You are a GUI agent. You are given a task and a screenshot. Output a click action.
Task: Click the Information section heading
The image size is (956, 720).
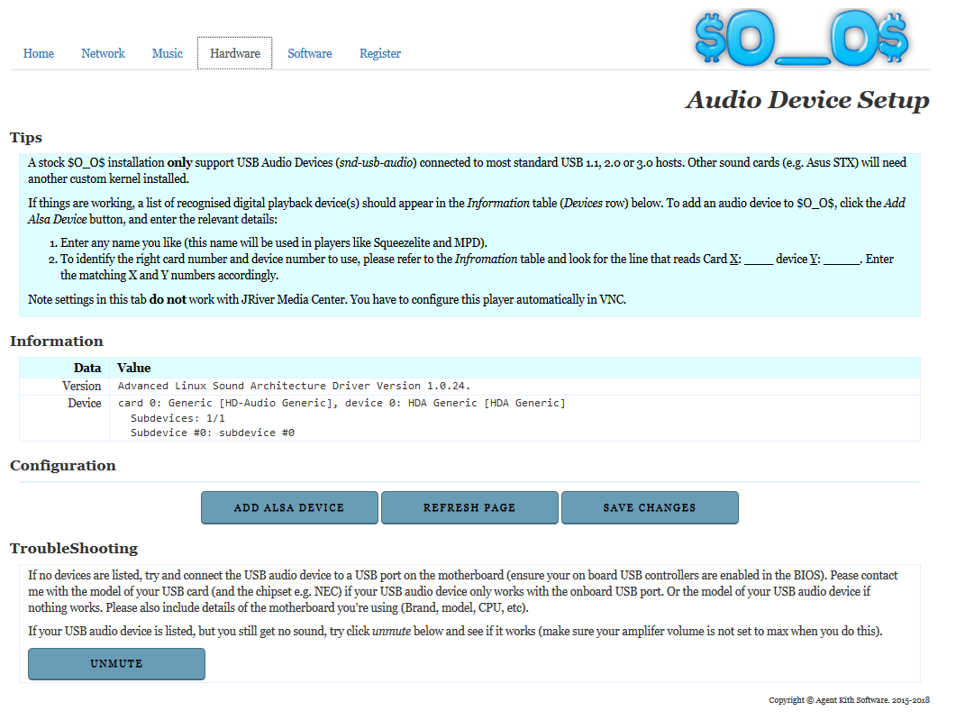point(57,342)
